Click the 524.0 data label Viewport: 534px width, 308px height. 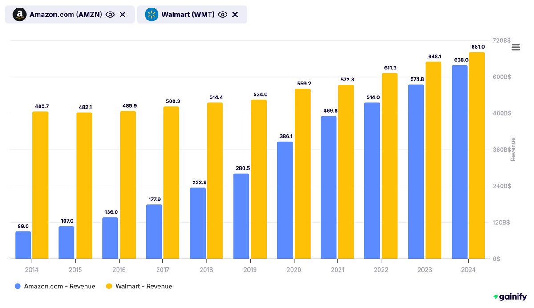pos(259,94)
